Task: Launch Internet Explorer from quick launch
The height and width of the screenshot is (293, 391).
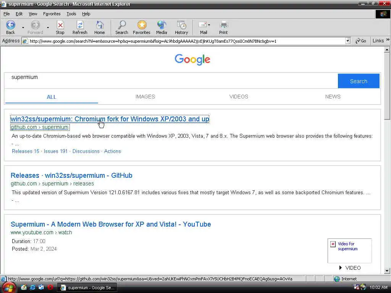Action: coord(33,287)
